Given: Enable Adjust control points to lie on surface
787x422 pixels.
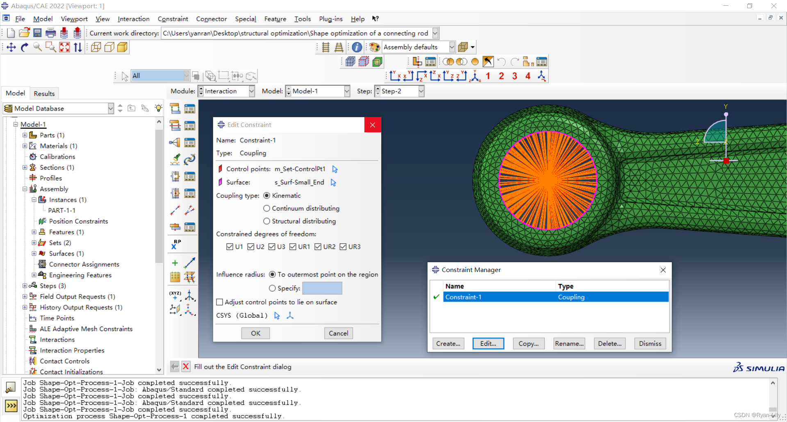Looking at the screenshot, I should pyautogui.click(x=220, y=302).
